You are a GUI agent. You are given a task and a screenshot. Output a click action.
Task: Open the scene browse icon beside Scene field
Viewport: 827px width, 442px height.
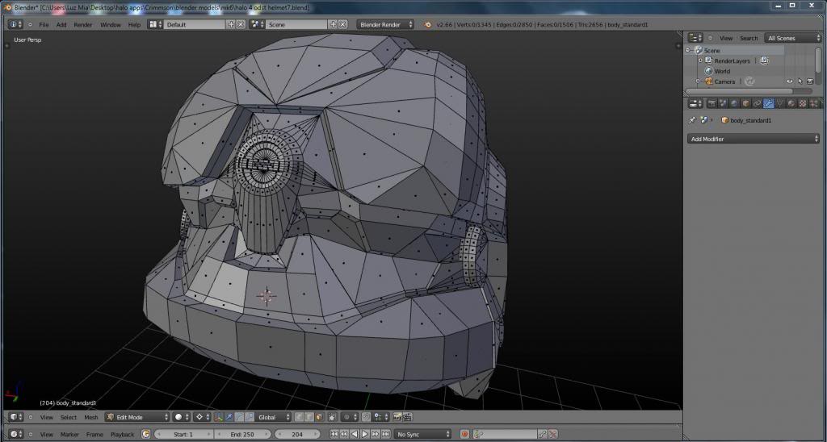257,24
